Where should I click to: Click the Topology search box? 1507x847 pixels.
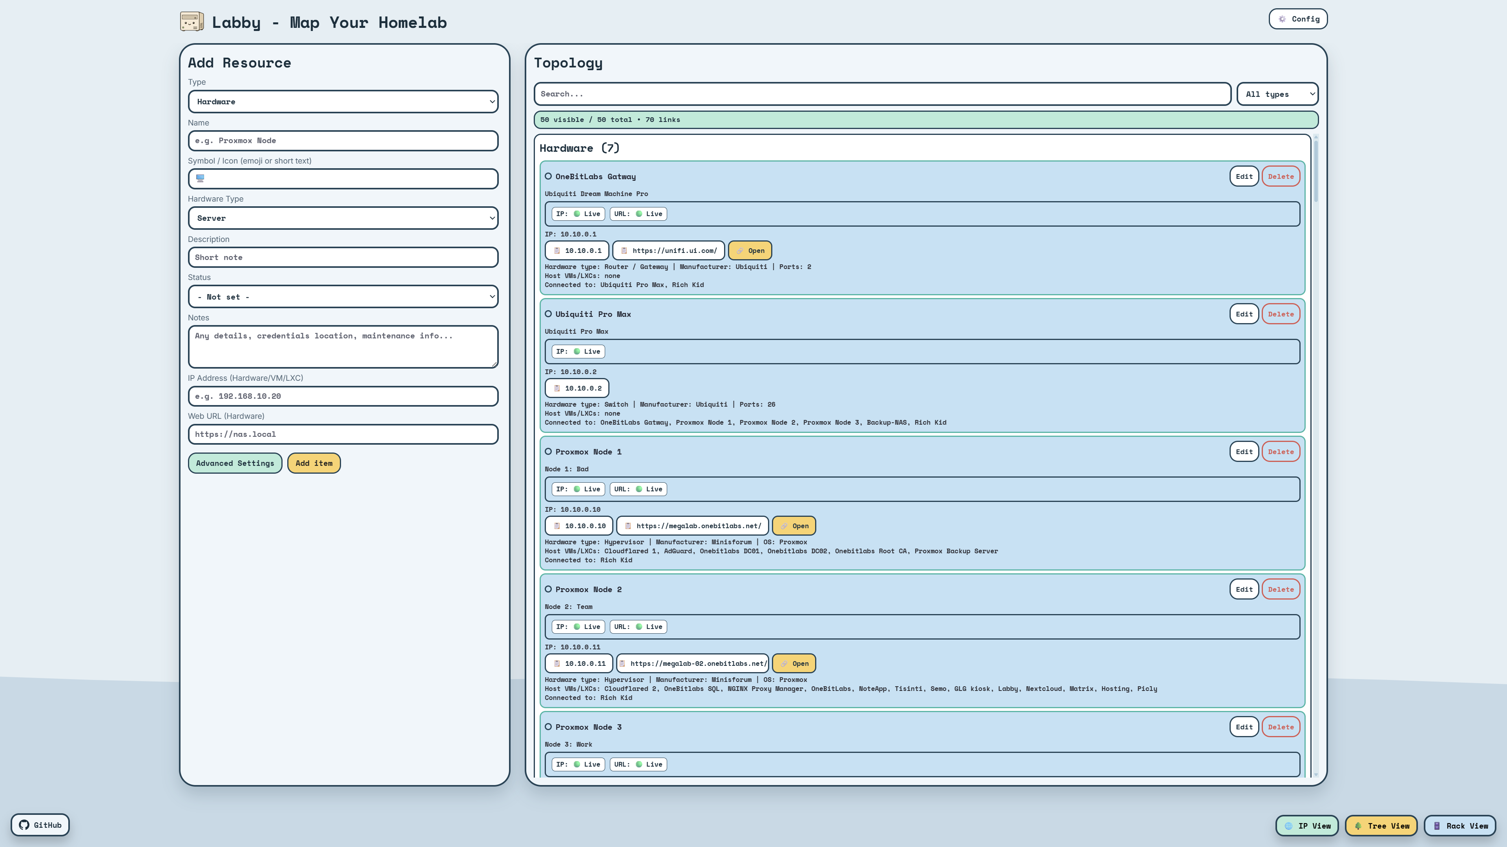pos(882,94)
